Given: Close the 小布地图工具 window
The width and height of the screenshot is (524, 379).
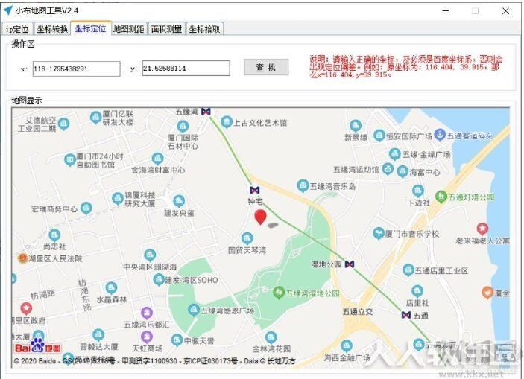Looking at the screenshot, I should pyautogui.click(x=505, y=11).
